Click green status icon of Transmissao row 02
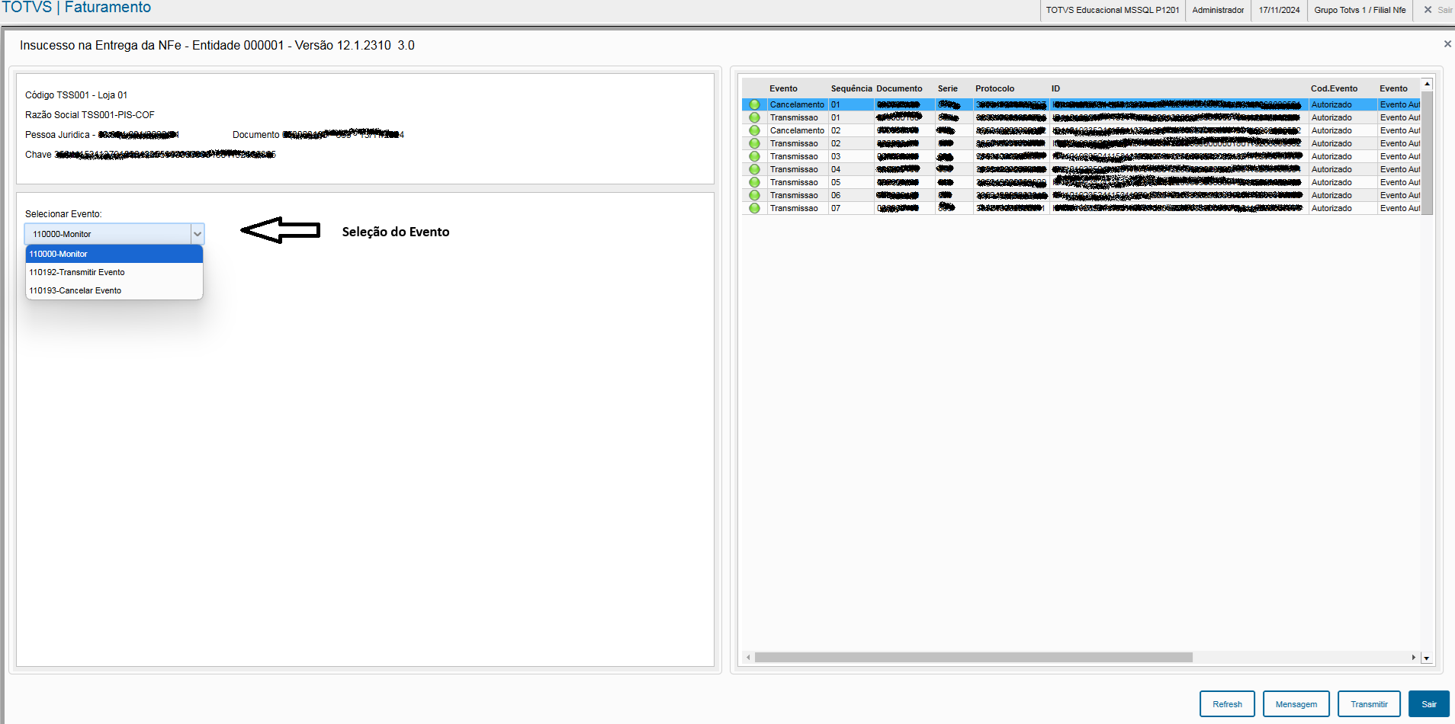This screenshot has height=724, width=1455. click(754, 143)
